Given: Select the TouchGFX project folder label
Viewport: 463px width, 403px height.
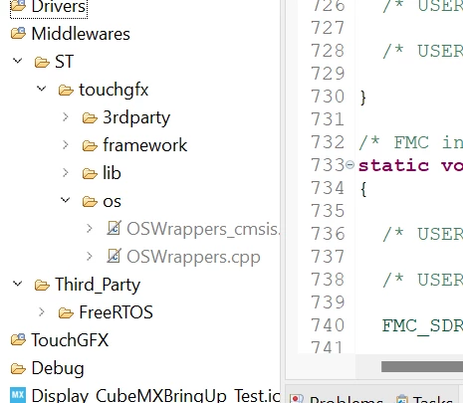Looking at the screenshot, I should pyautogui.click(x=70, y=340).
